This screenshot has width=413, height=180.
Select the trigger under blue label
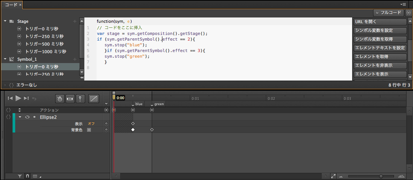[133, 110]
